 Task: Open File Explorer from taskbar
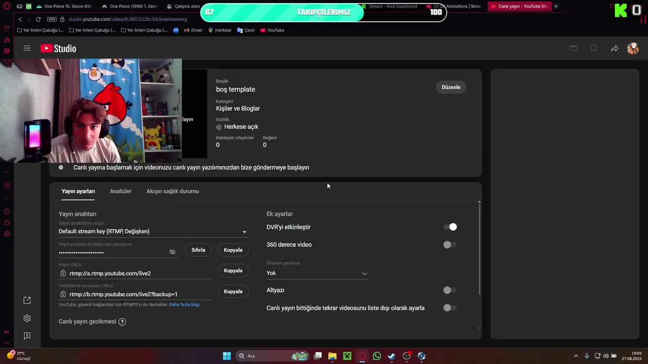coord(332,356)
